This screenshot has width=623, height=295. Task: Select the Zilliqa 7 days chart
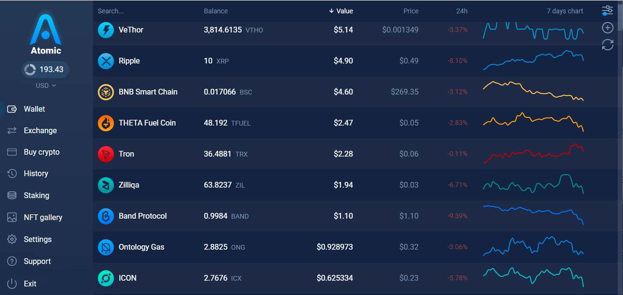[533, 185]
